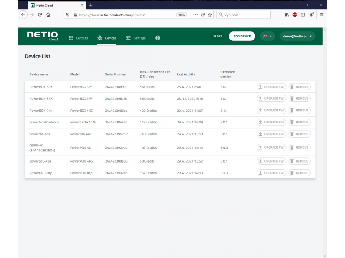Click firmware version 3.4.0

coord(224,147)
